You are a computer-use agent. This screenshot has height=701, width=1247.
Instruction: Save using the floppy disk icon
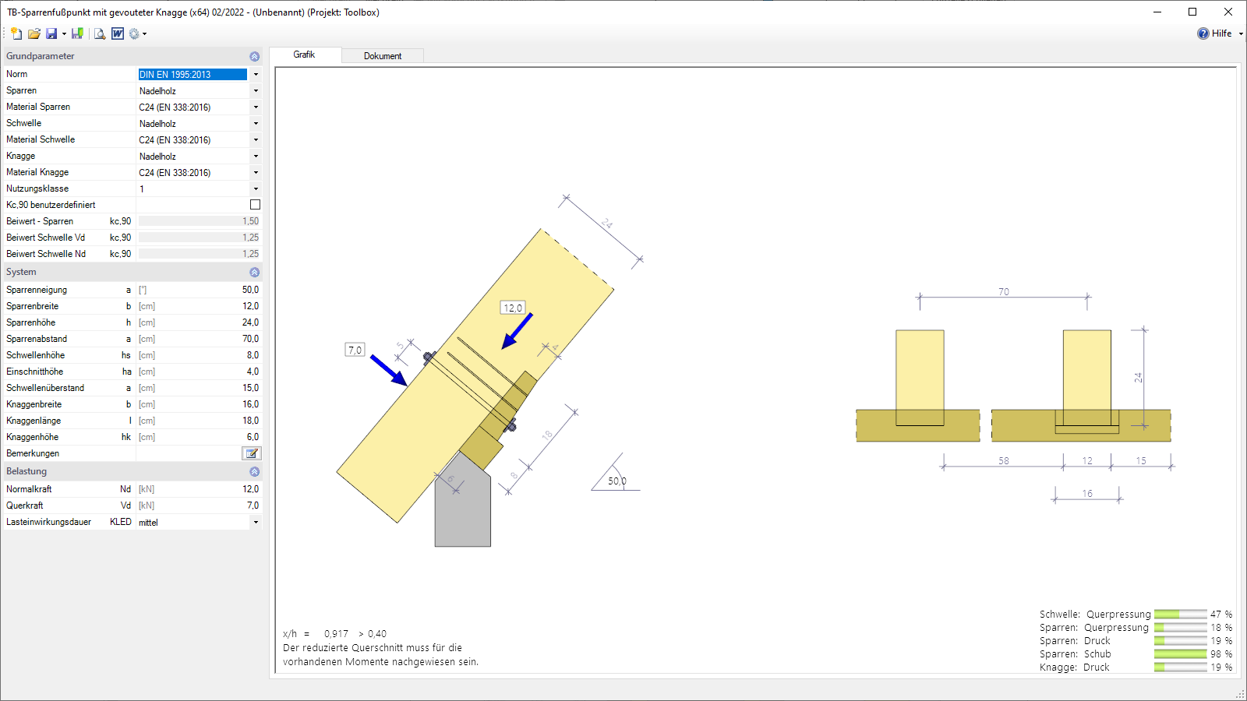(51, 33)
